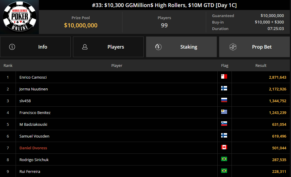This screenshot has width=291, height=177.
Task: Click the Uruguay flag for Francisco Benitez
Action: point(224,112)
